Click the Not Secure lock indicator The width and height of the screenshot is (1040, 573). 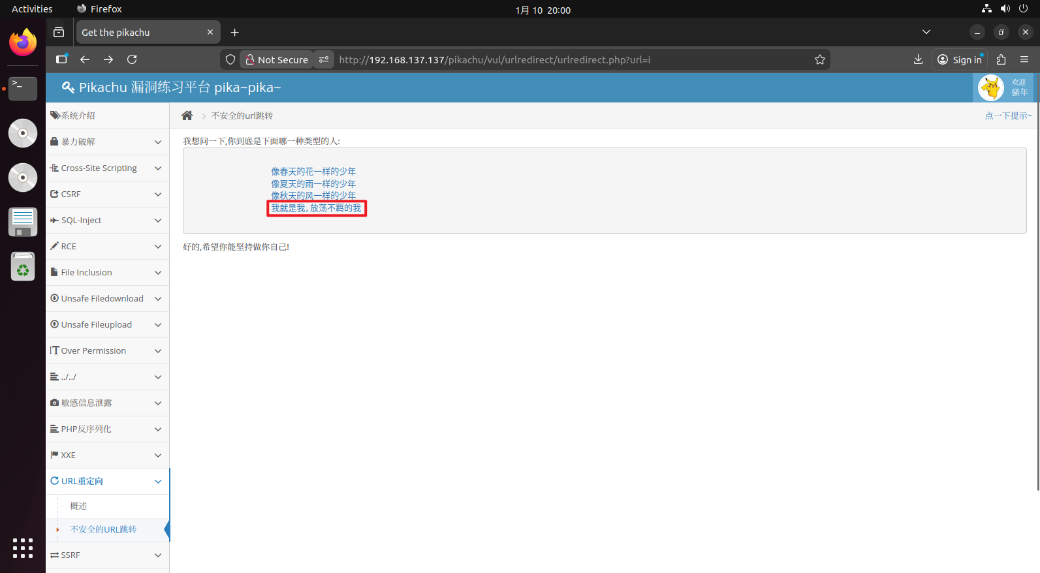(277, 59)
